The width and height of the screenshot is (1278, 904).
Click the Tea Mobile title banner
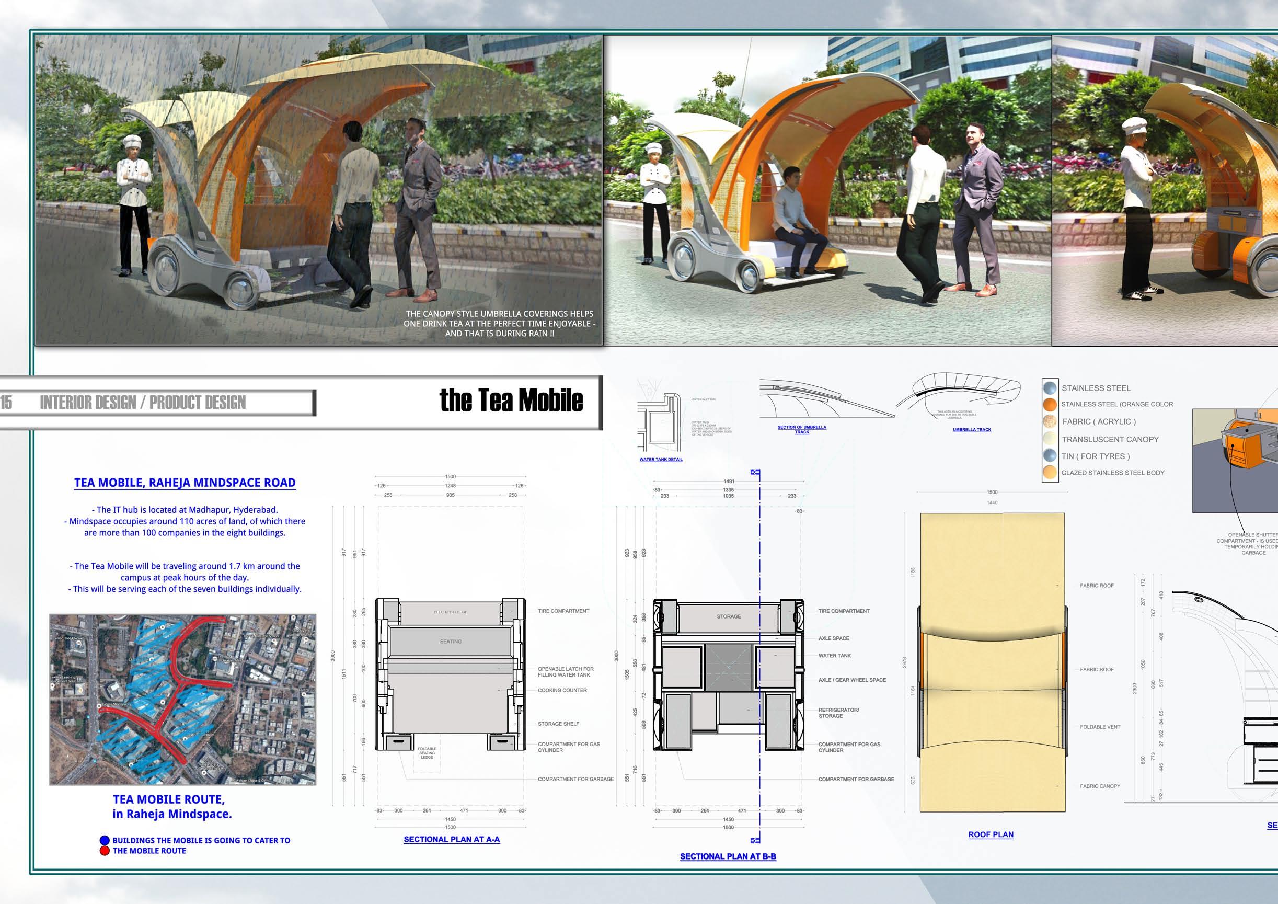point(511,401)
